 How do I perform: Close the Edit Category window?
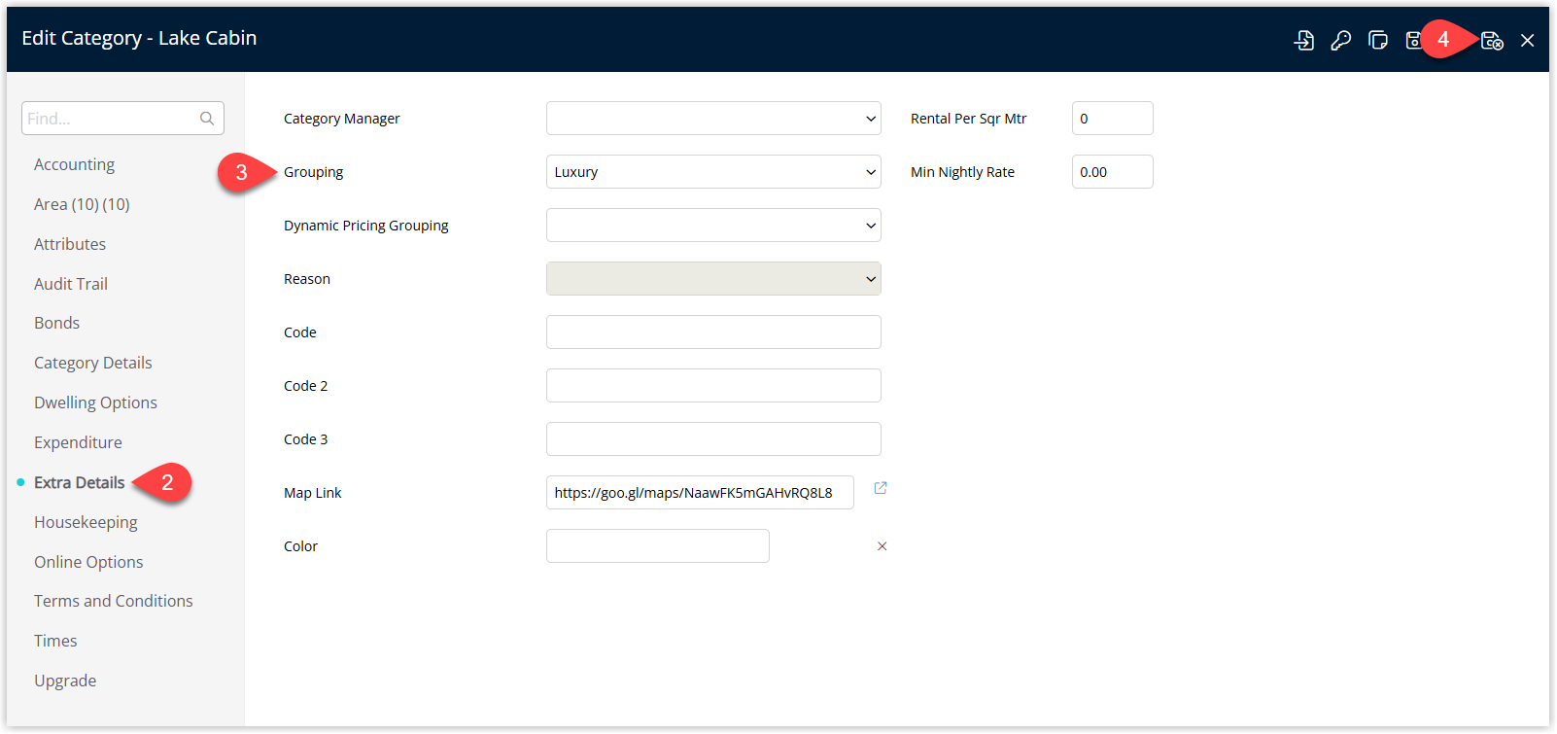1528,40
